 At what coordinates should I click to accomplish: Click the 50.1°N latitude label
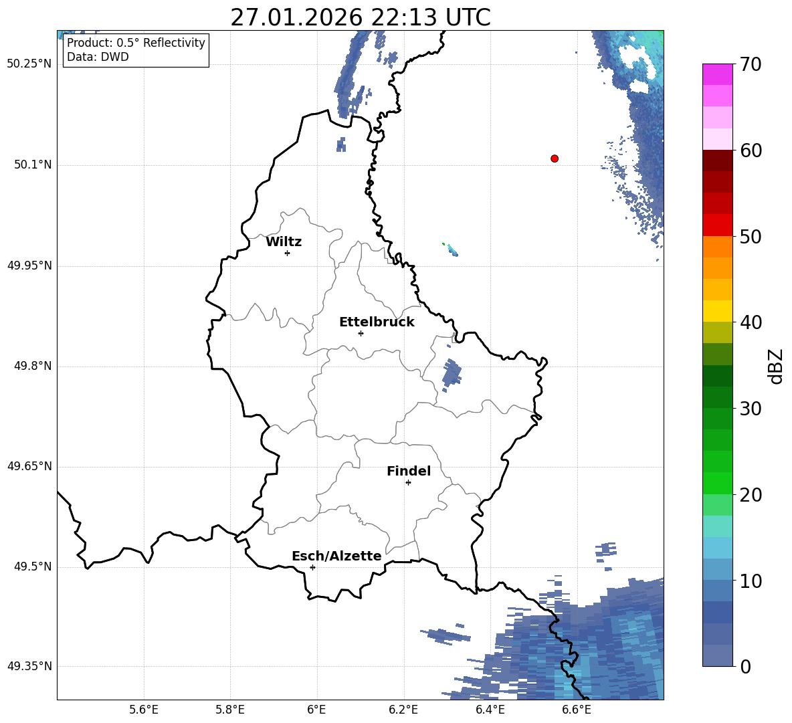click(33, 165)
